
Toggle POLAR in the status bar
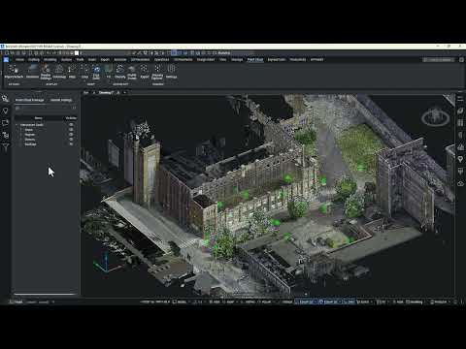pos(266,302)
